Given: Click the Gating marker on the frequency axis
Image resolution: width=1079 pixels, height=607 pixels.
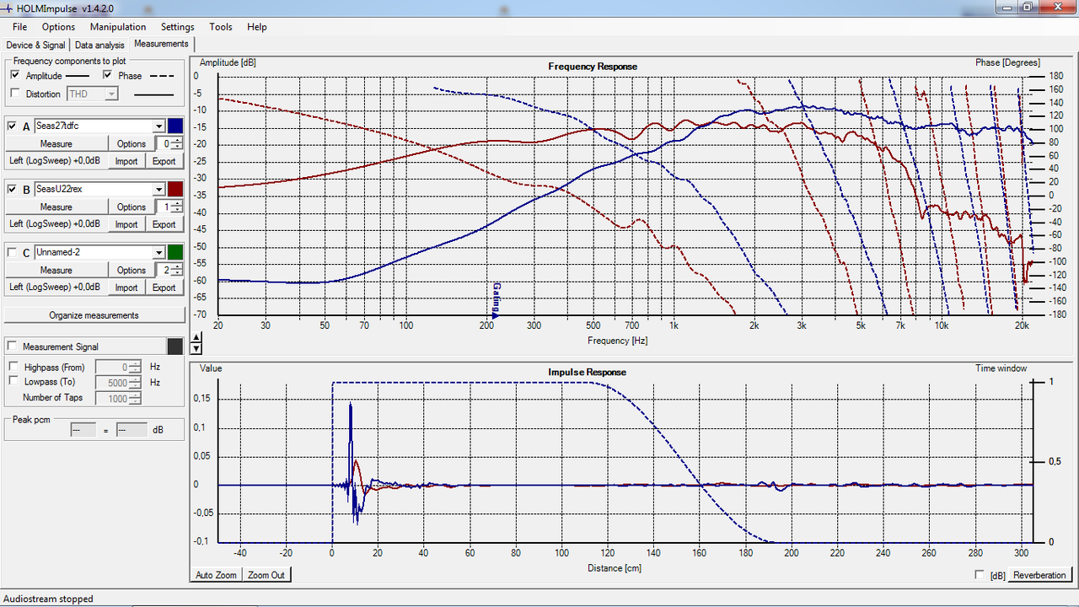Looking at the screenshot, I should pyautogui.click(x=496, y=301).
